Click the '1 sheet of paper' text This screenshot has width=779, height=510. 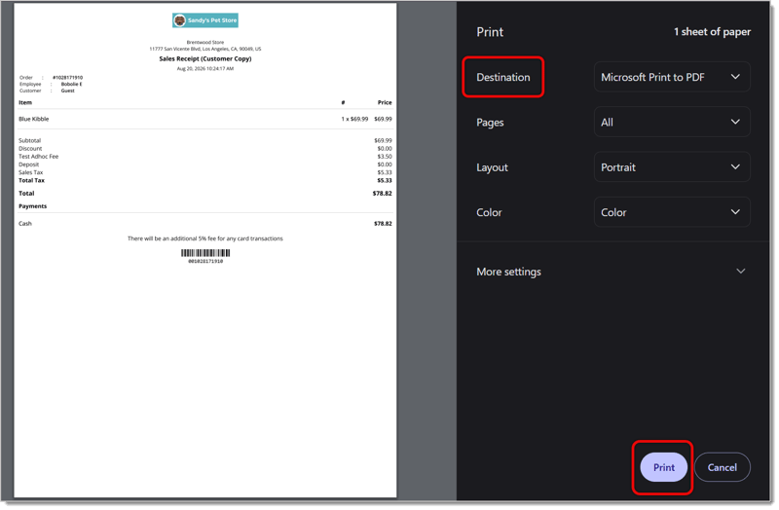click(x=715, y=32)
